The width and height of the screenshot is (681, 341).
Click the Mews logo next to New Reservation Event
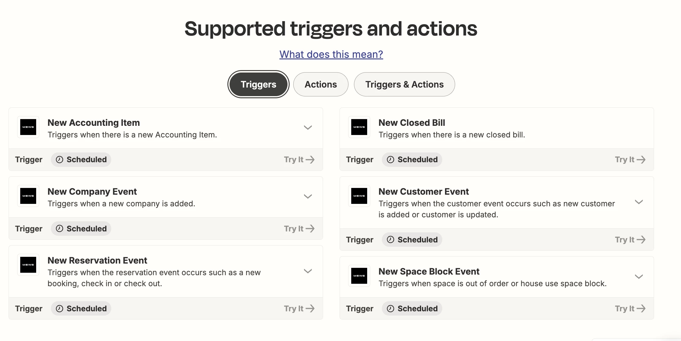(28, 265)
